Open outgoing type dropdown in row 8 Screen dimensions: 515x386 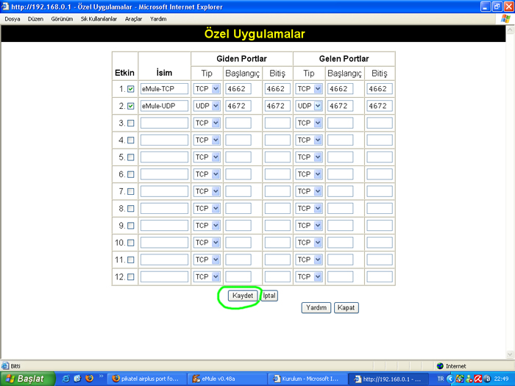pos(207,208)
